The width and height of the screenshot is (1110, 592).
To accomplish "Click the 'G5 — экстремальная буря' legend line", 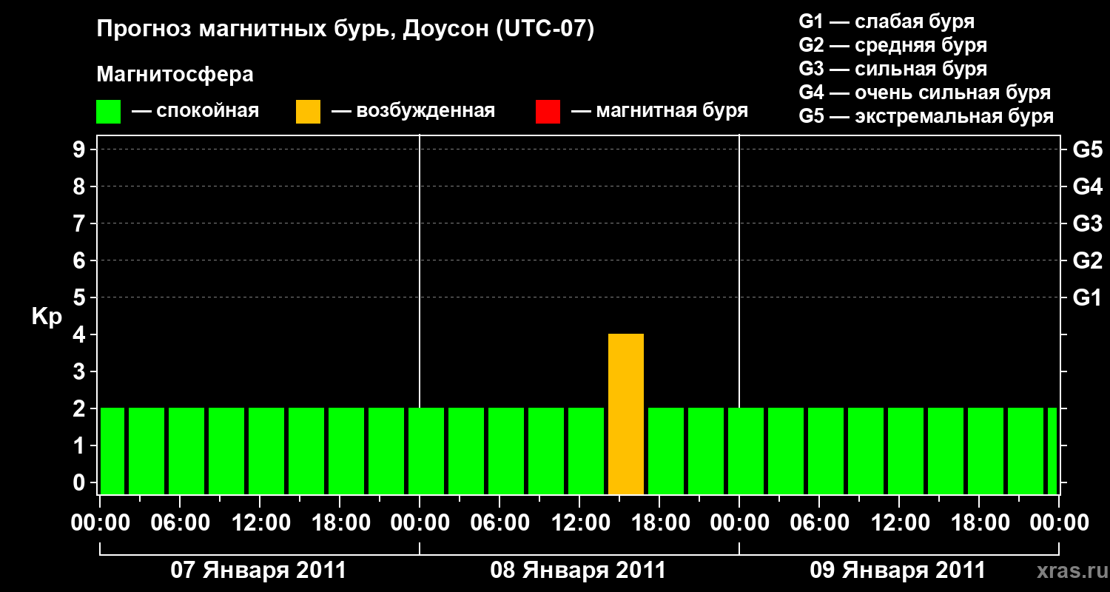I will (926, 117).
